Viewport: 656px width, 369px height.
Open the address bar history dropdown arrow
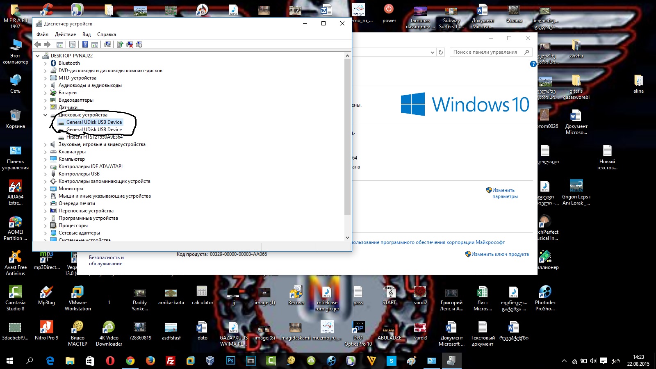[x=432, y=52]
